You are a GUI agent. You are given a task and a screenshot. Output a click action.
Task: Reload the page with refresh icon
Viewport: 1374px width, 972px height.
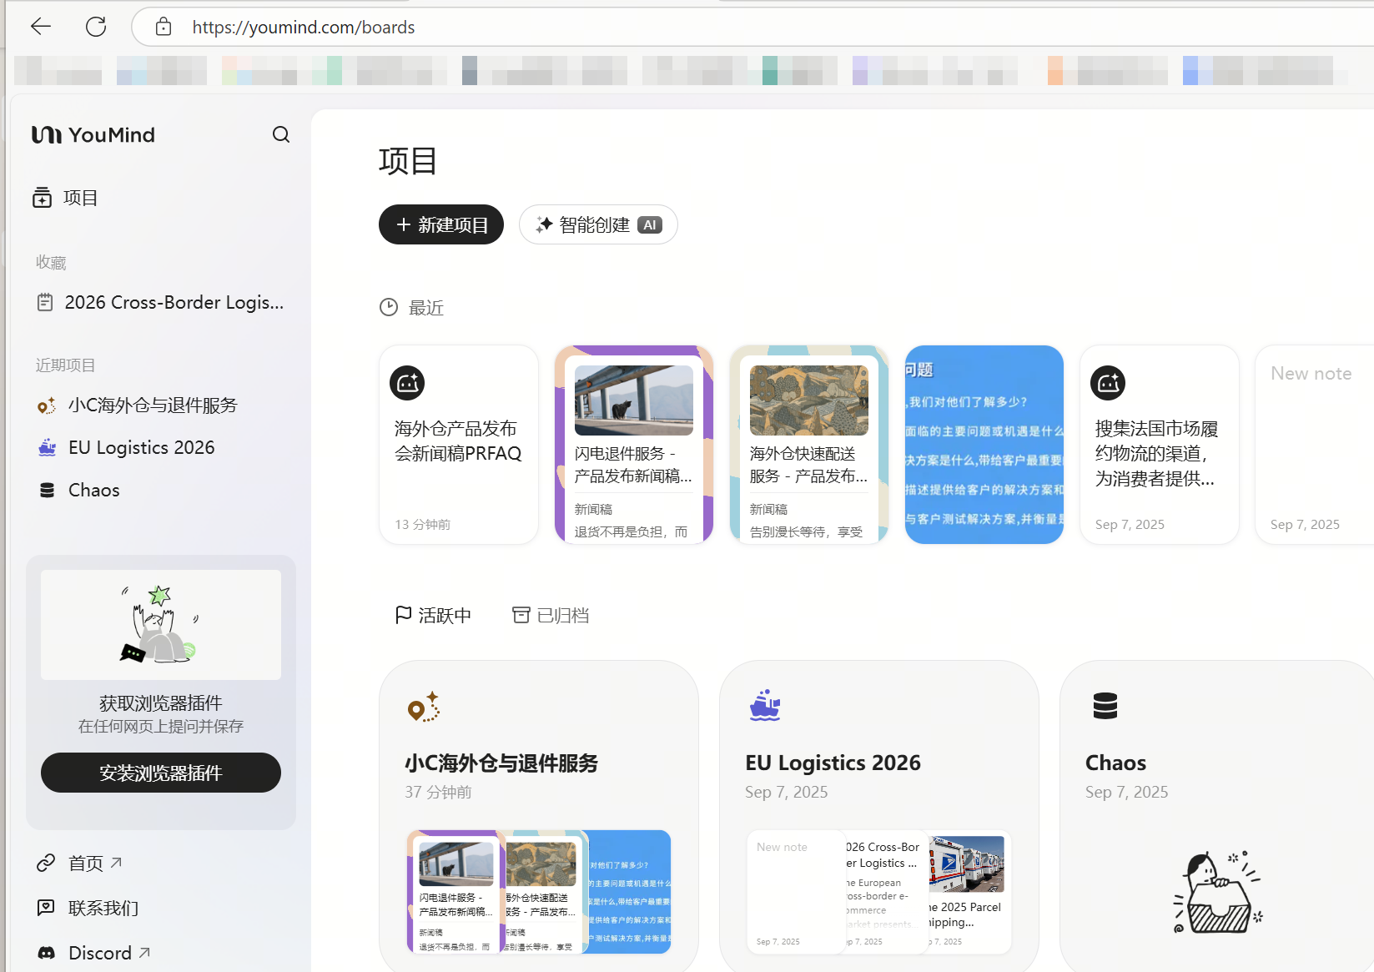pyautogui.click(x=96, y=27)
